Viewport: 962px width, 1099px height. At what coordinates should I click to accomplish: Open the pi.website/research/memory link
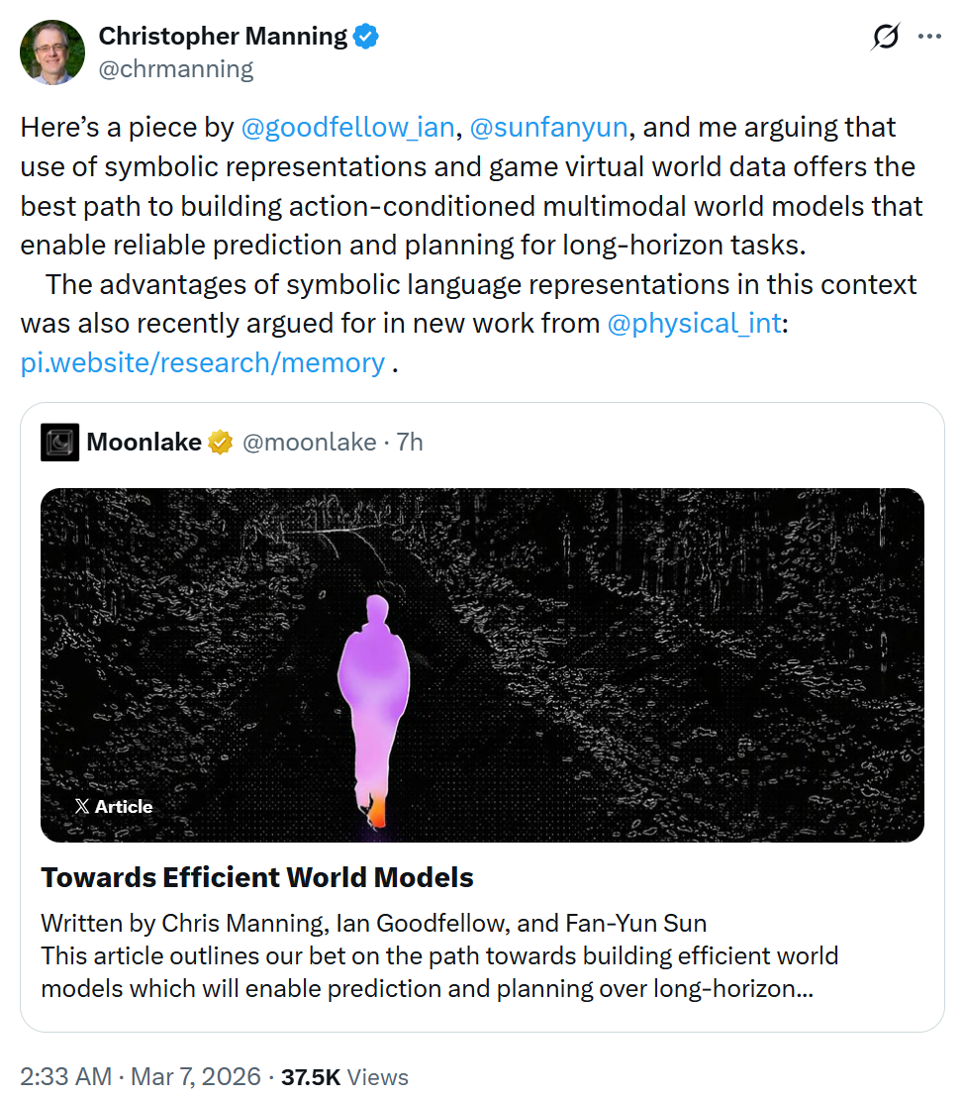tap(202, 362)
